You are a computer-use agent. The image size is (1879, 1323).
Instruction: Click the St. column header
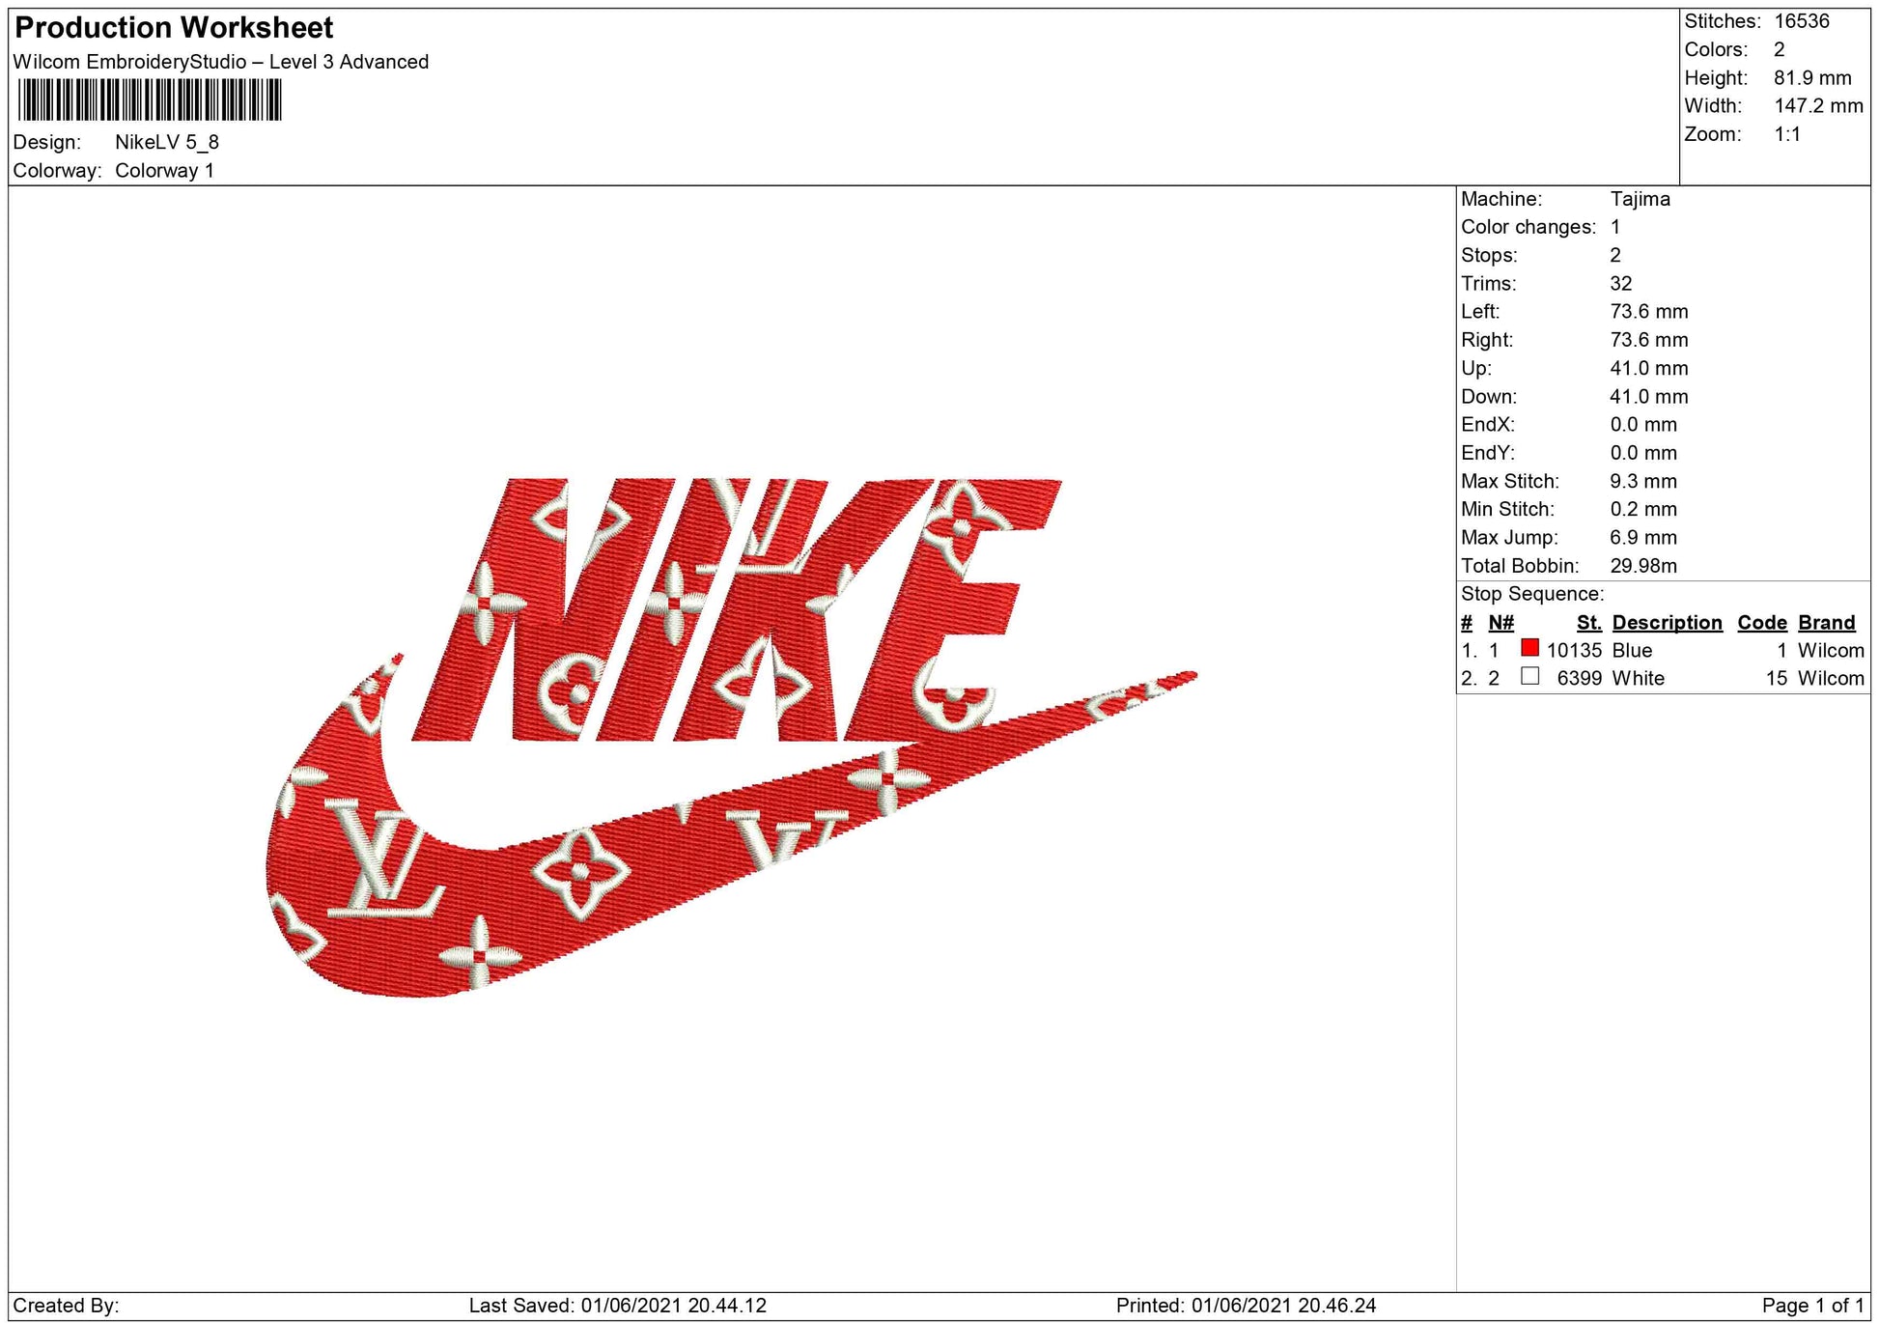click(x=1588, y=623)
